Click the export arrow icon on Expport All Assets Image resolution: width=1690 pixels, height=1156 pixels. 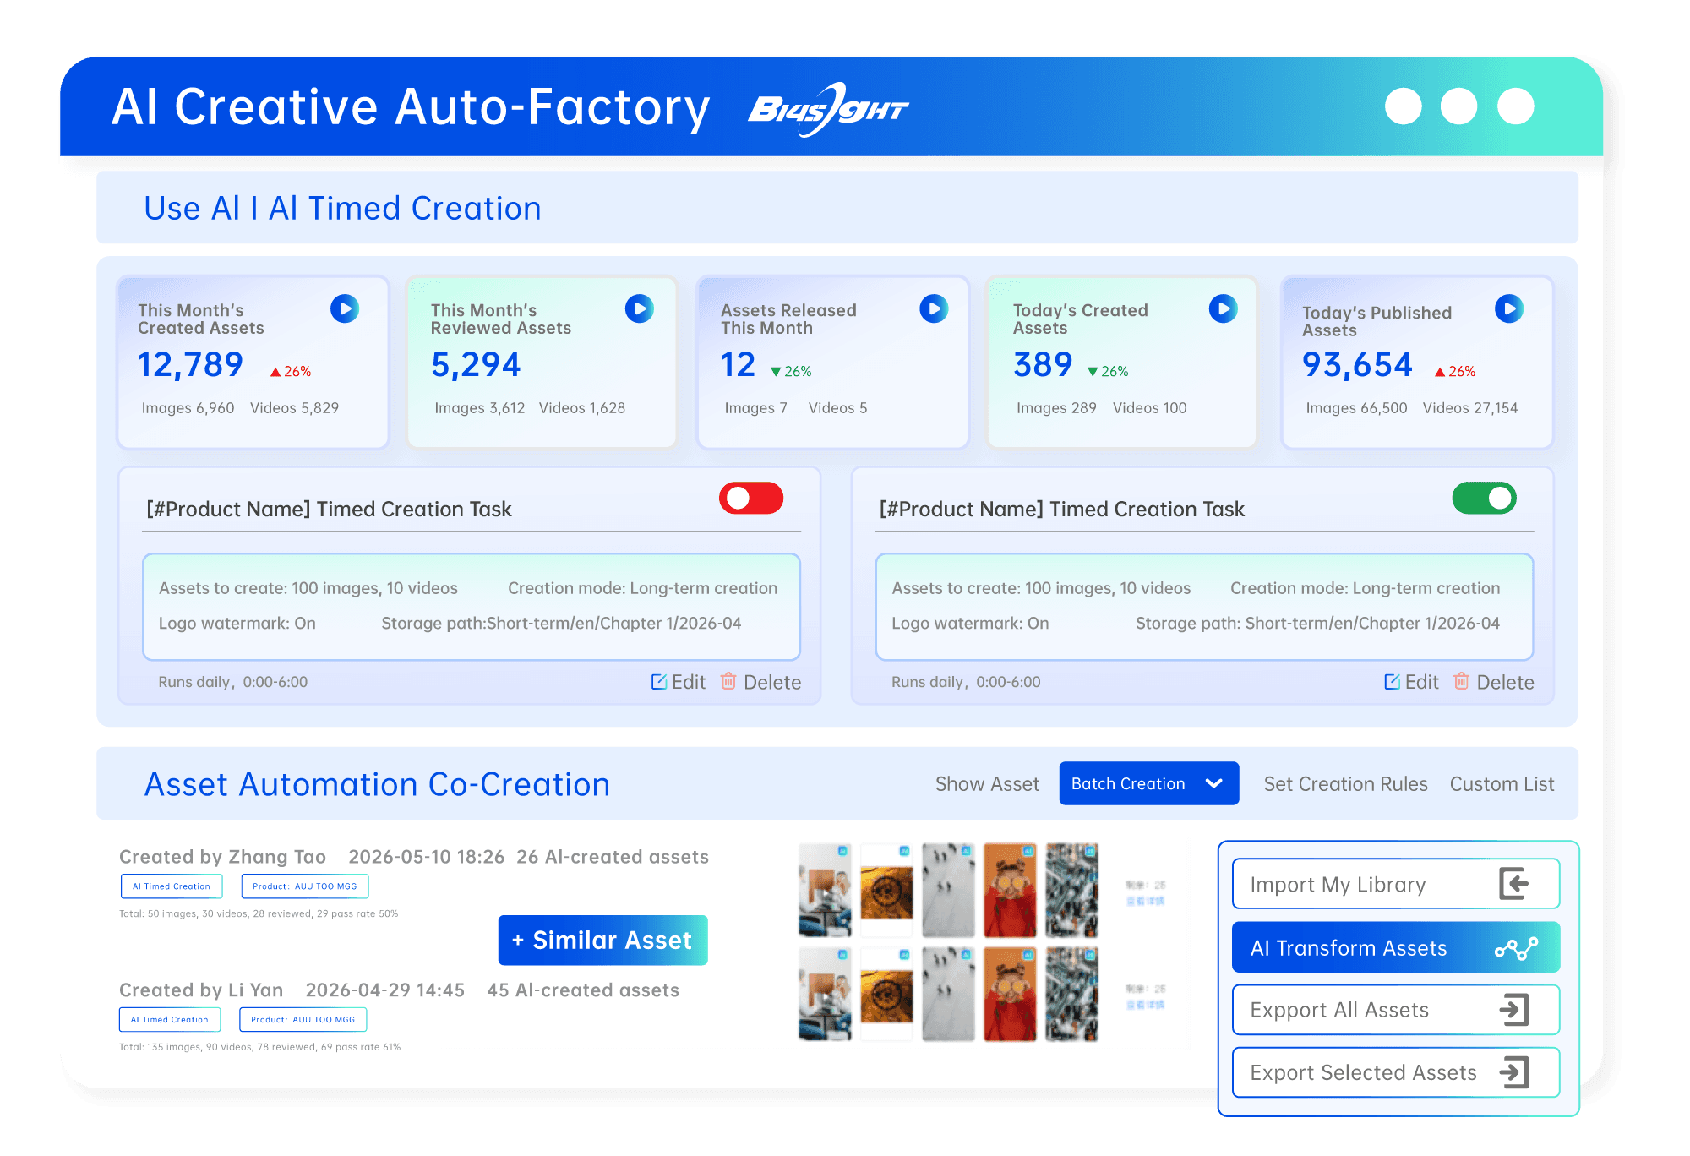(x=1514, y=1010)
